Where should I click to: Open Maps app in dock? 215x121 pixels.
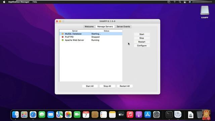[59, 114]
